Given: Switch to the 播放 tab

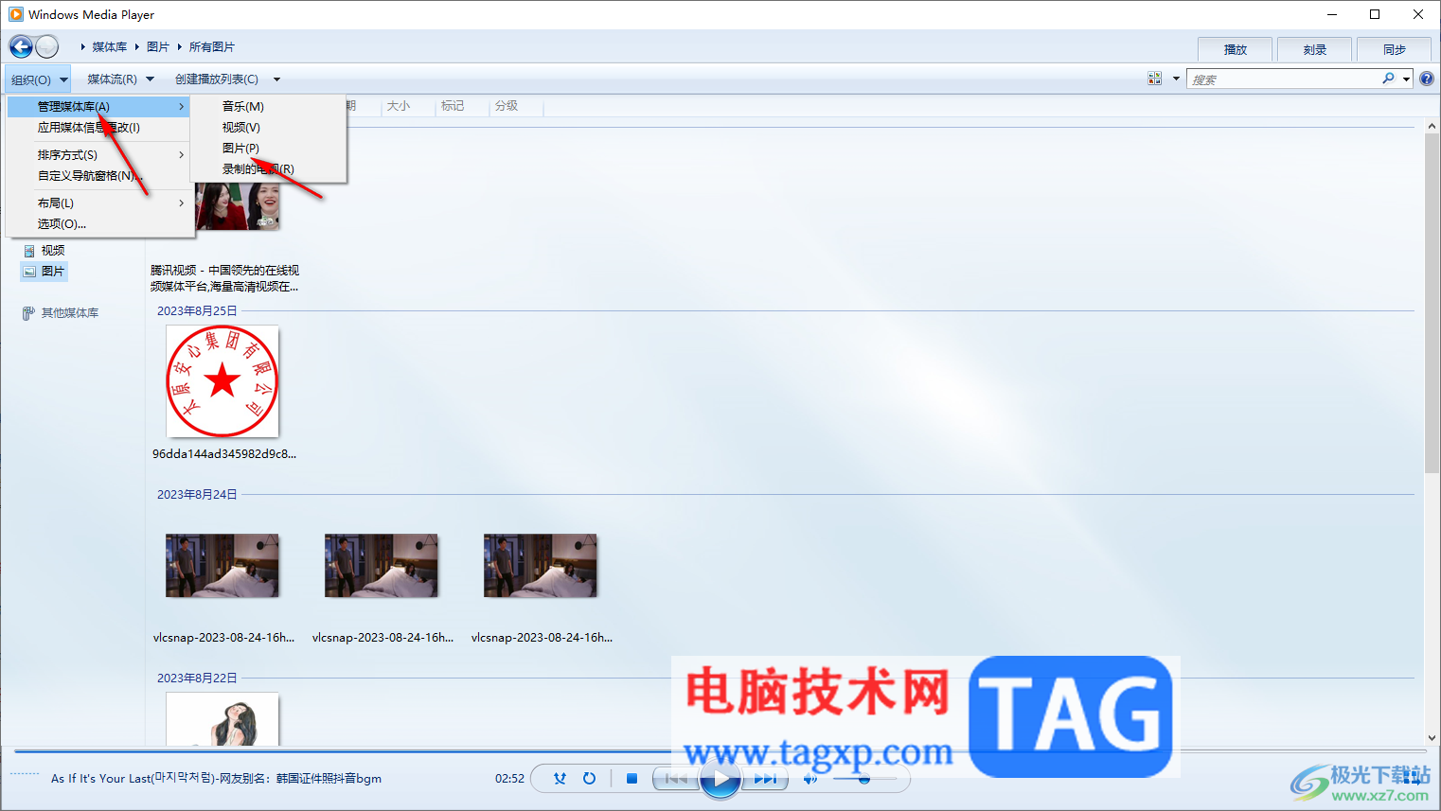Looking at the screenshot, I should 1236,49.
